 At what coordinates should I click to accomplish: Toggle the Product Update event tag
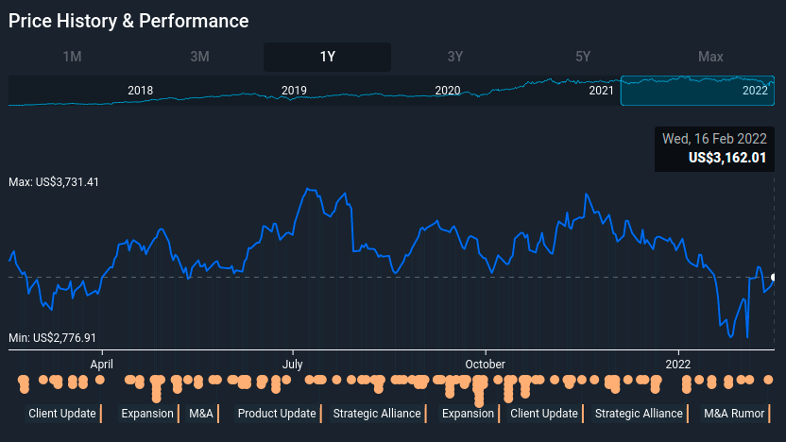277,414
